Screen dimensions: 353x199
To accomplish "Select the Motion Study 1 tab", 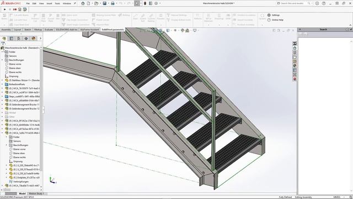I will coord(36,193).
